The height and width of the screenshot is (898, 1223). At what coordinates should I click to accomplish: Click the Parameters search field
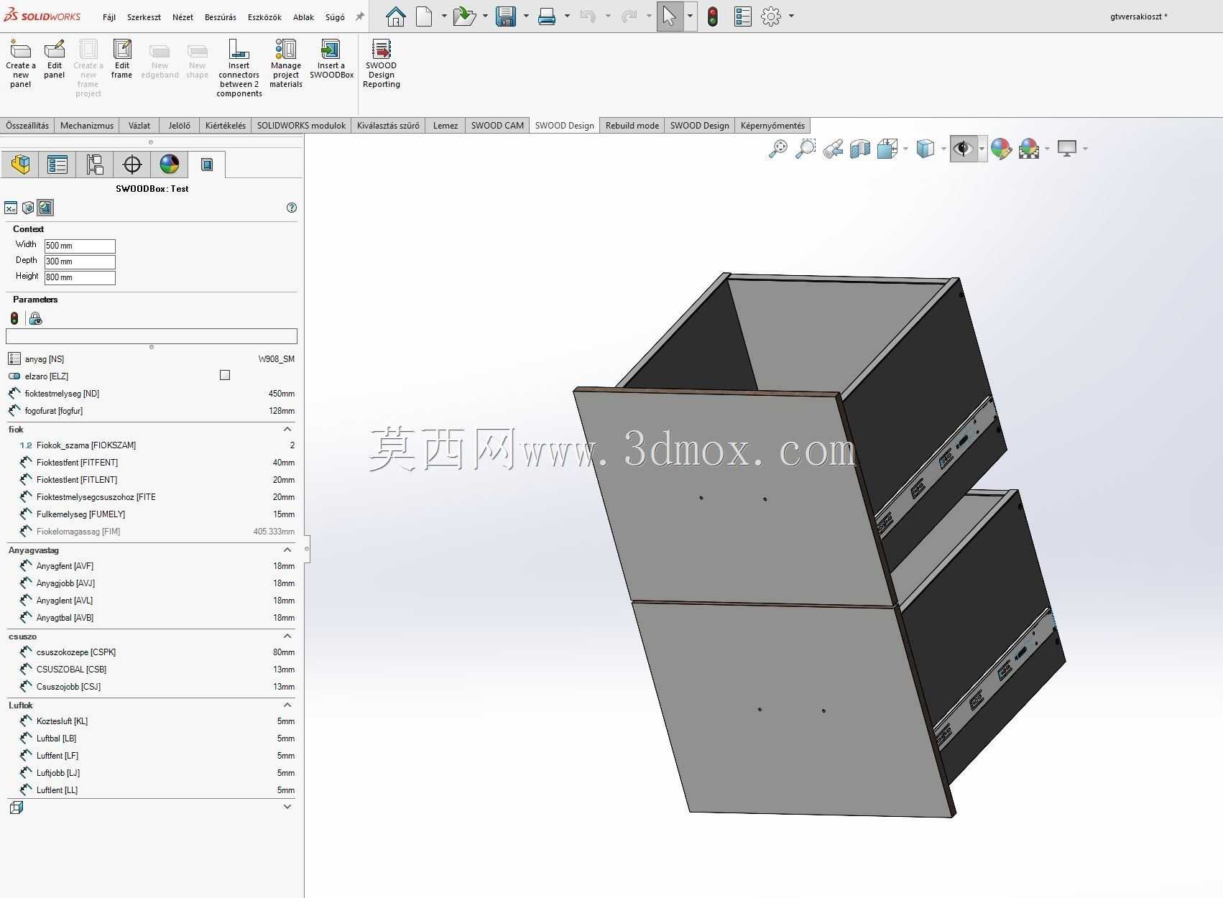click(152, 335)
